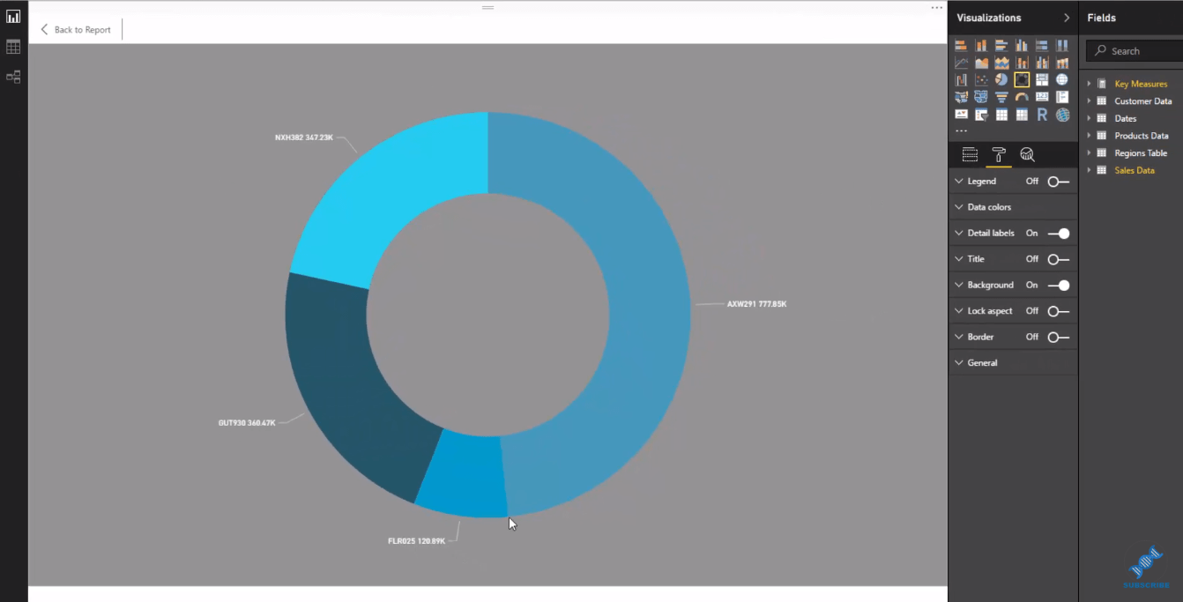Viewport: 1183px width, 602px height.
Task: Select the Line and stacked column chart
Action: tap(1022, 63)
